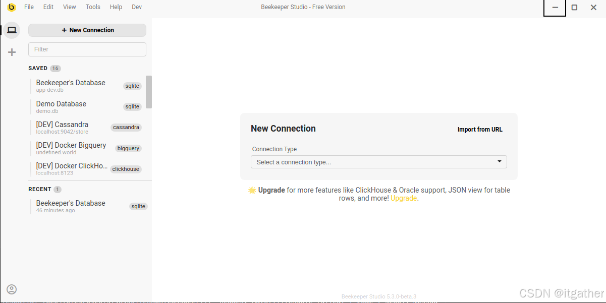Open the Tools menu
The image size is (606, 303).
[x=93, y=7]
